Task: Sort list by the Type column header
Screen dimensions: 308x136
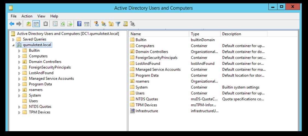Action: point(204,34)
